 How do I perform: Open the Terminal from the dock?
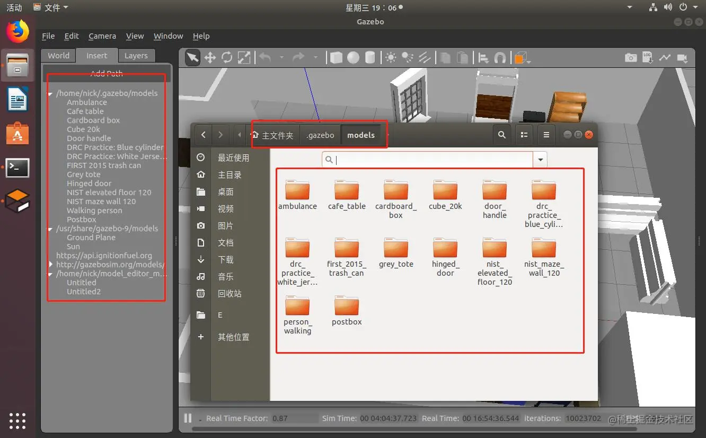click(17, 168)
